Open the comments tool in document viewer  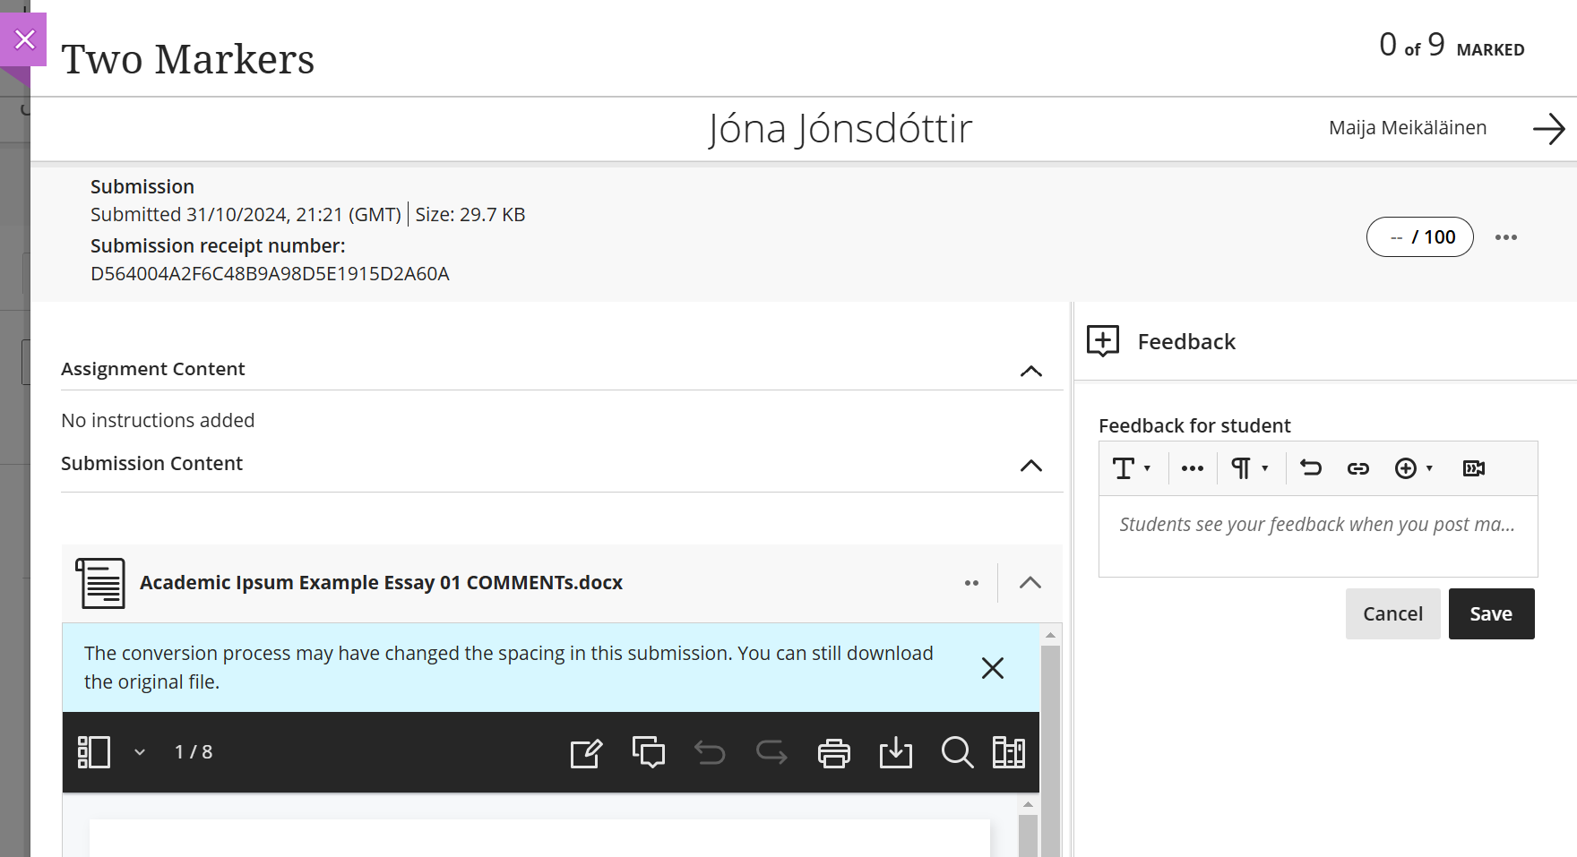pyautogui.click(x=648, y=753)
